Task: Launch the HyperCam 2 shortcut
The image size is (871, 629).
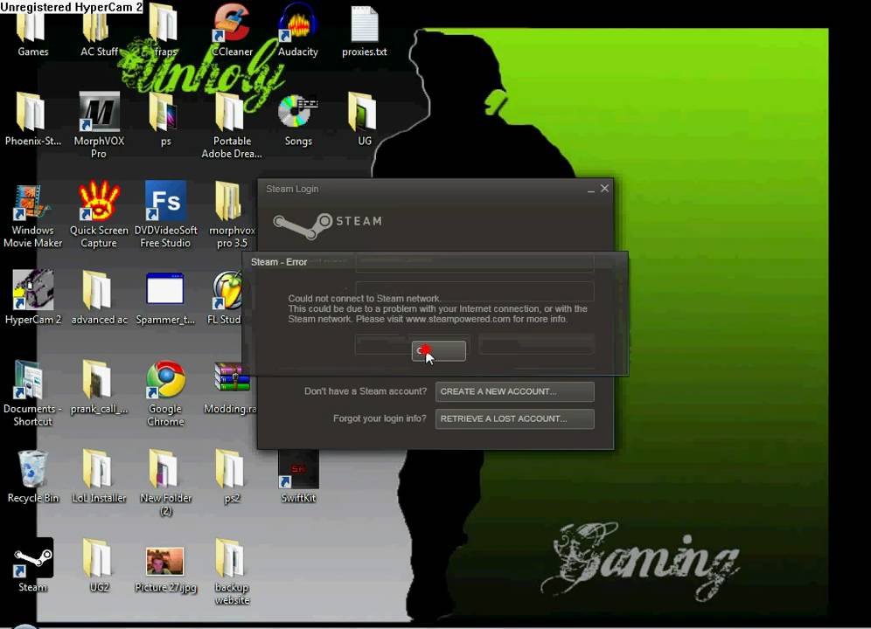Action: [x=32, y=298]
